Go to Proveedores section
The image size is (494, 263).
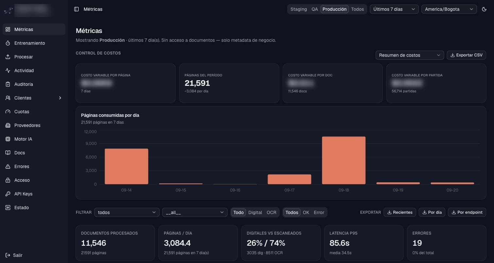pos(34,125)
